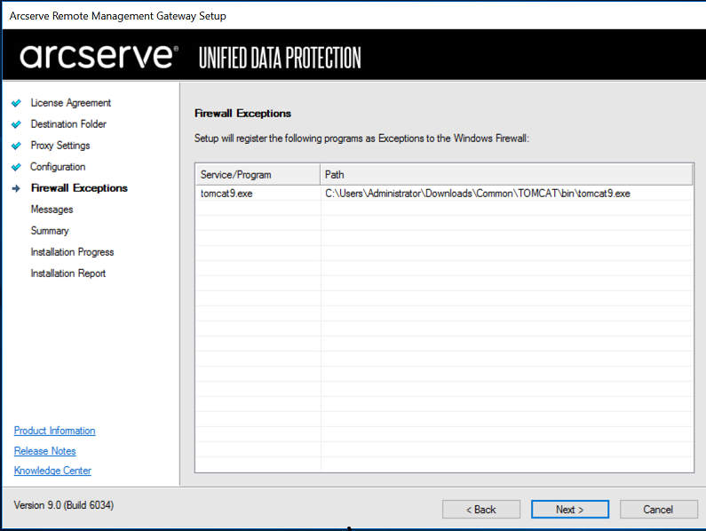Click the Path column header
Viewport: 706px width, 531px height.
[506, 175]
